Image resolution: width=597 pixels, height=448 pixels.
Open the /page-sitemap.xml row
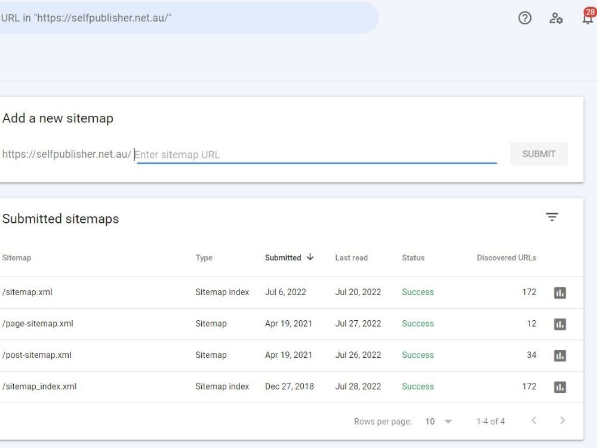pyautogui.click(x=292, y=324)
